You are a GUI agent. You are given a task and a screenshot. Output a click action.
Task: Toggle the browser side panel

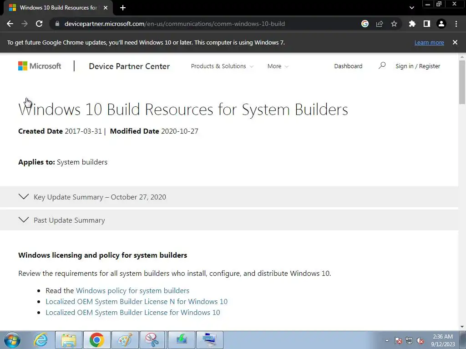pyautogui.click(x=427, y=24)
